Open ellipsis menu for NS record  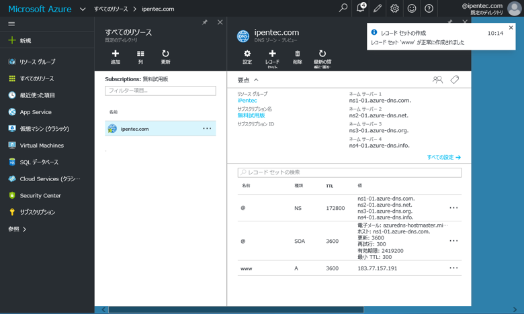[x=453, y=208]
